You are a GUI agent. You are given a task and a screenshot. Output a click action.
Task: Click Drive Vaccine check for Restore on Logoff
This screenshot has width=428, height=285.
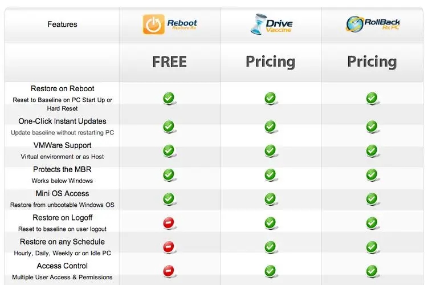270,223
